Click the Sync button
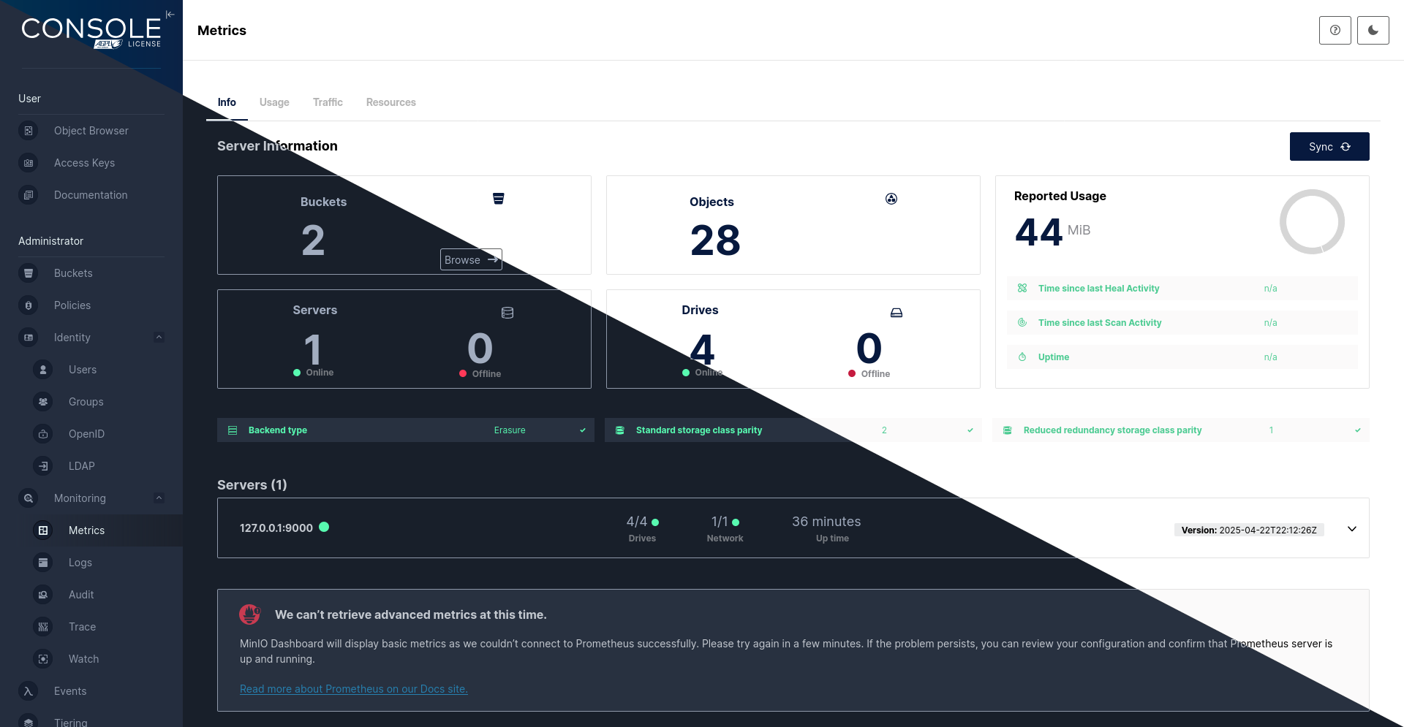Image resolution: width=1404 pixels, height=727 pixels. pyautogui.click(x=1329, y=146)
